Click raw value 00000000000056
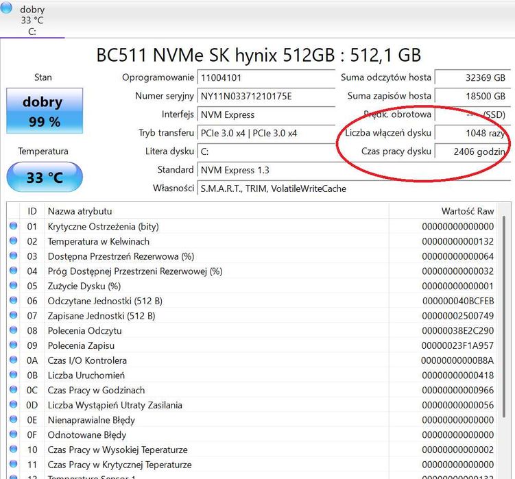The image size is (515, 479). click(458, 405)
